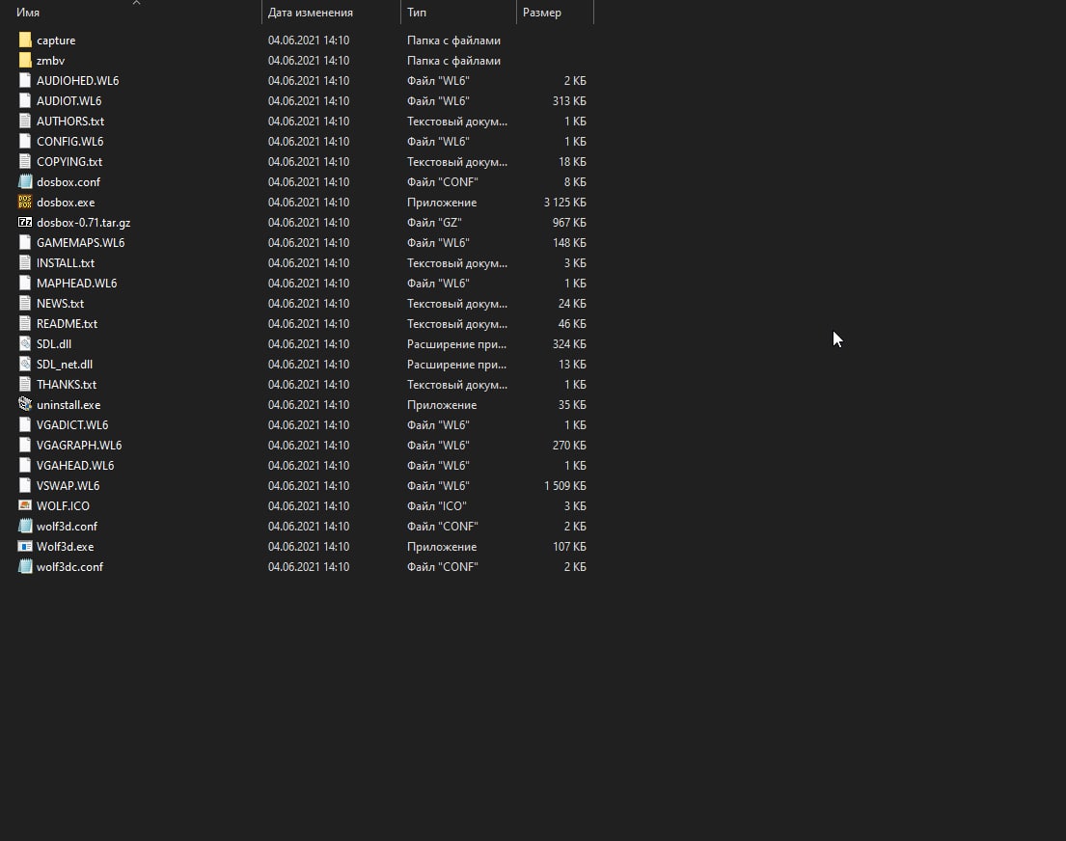
Task: Select the zmbv folder name
Action: [50, 61]
